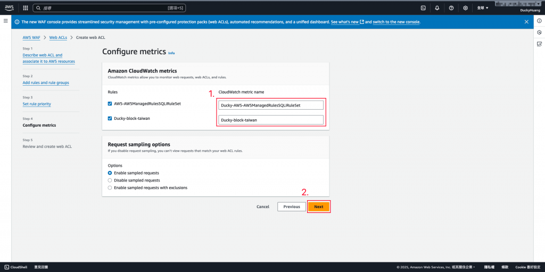Open the notifications bell icon
The height and width of the screenshot is (272, 545).
coord(437,7)
